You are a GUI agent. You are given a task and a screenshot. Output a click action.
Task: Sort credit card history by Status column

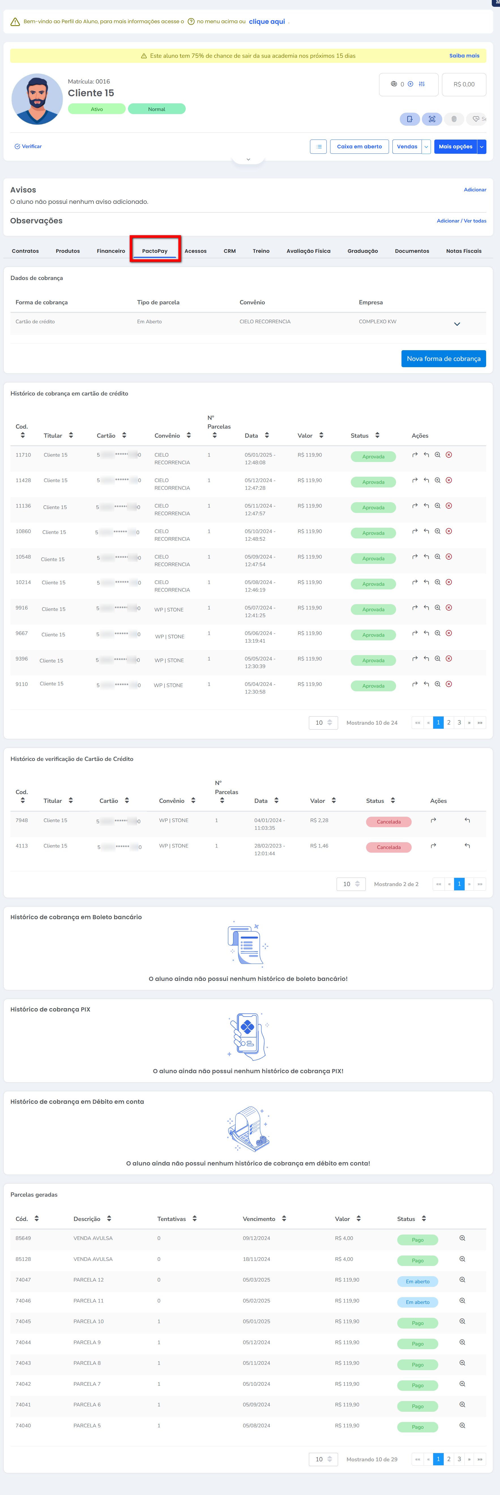click(x=377, y=435)
